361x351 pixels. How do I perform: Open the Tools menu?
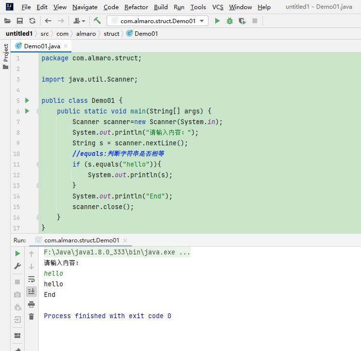click(x=198, y=7)
